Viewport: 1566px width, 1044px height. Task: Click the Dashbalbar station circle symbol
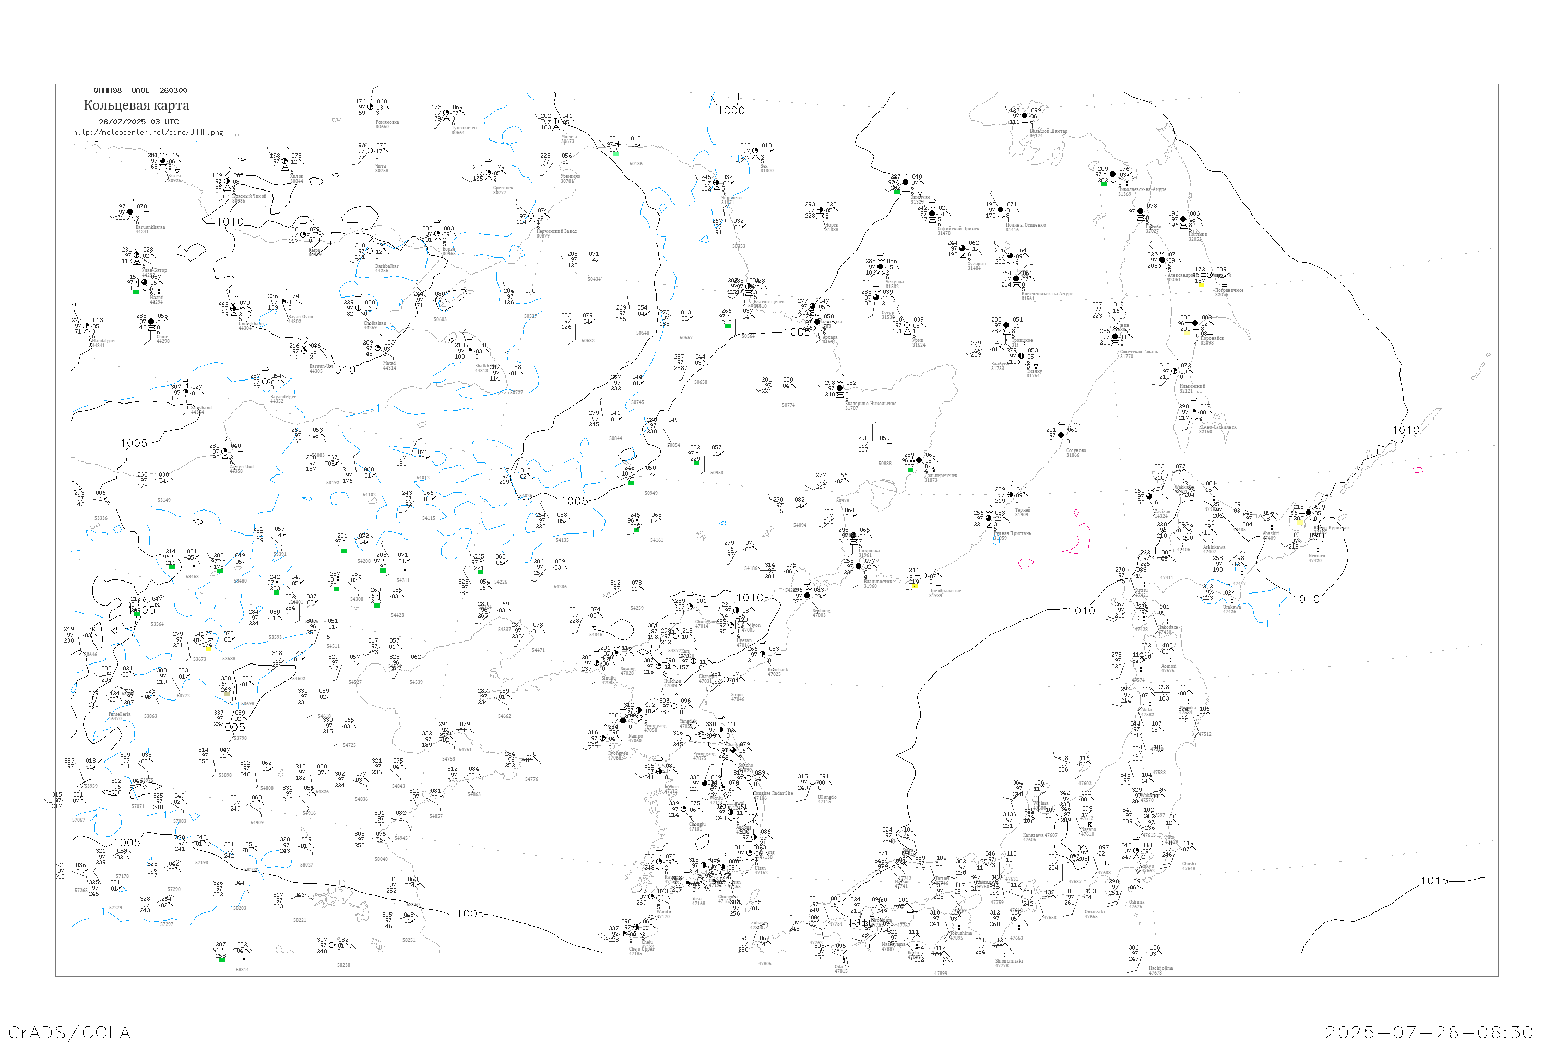point(370,251)
